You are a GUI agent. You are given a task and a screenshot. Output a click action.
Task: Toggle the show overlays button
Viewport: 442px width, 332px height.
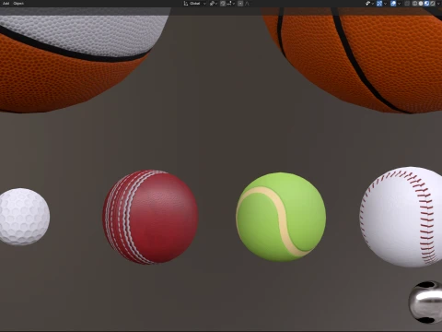(393, 4)
